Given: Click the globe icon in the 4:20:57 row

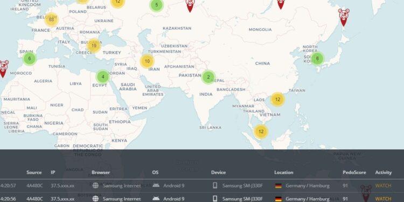Looking at the screenshot, I should click(x=95, y=185).
